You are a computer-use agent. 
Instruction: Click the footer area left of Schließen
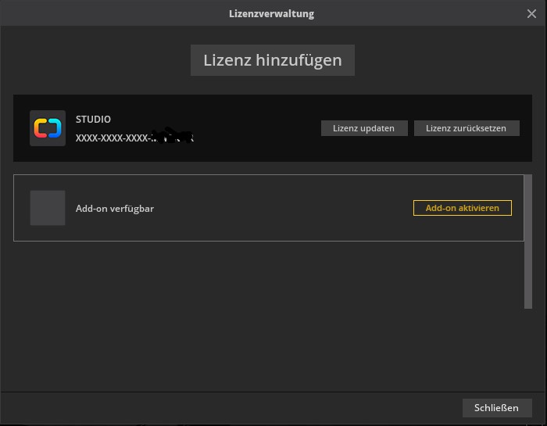[x=234, y=408]
